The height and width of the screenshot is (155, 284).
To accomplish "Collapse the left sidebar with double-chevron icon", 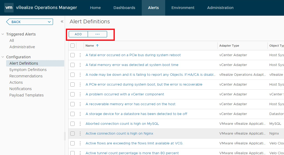I will 62,22.
